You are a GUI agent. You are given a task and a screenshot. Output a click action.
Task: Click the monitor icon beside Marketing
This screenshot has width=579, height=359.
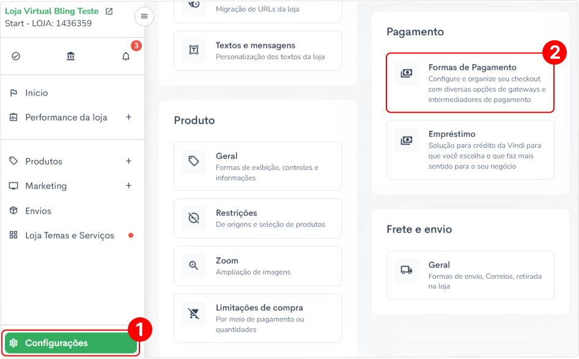pyautogui.click(x=13, y=186)
